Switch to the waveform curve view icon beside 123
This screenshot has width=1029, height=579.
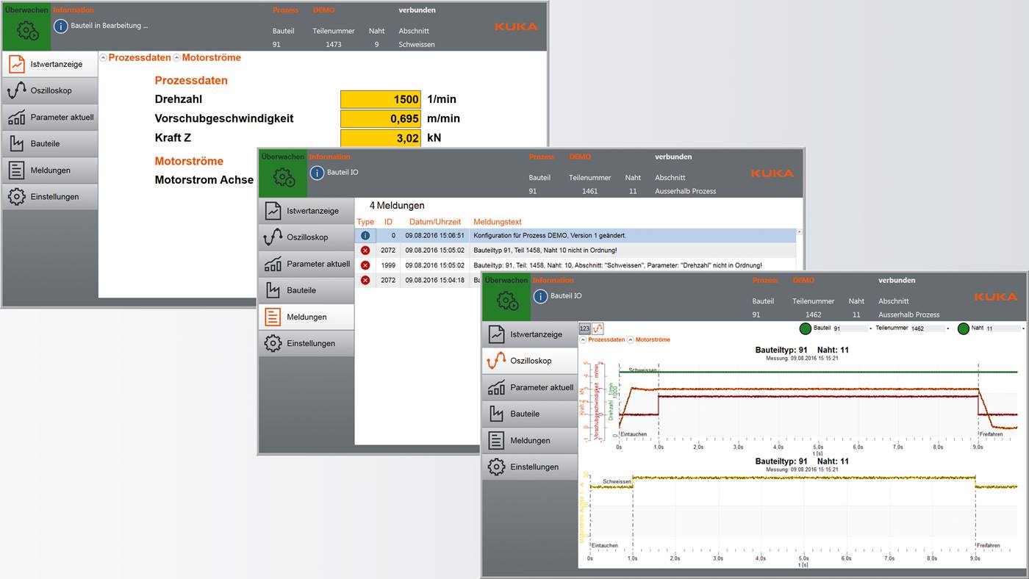click(x=598, y=328)
